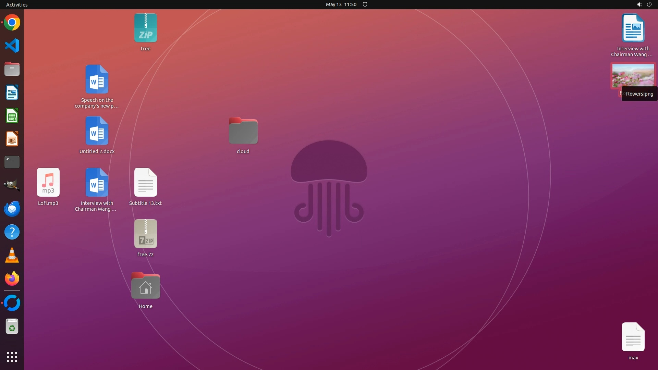This screenshot has width=658, height=370.
Task: Open Firefox browser from dock
Action: pyautogui.click(x=12, y=279)
